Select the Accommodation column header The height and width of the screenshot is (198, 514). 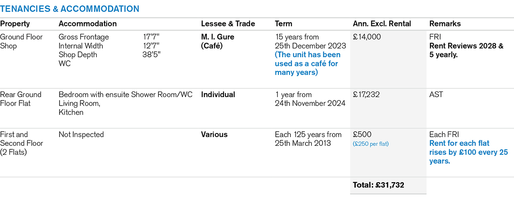tap(87, 24)
